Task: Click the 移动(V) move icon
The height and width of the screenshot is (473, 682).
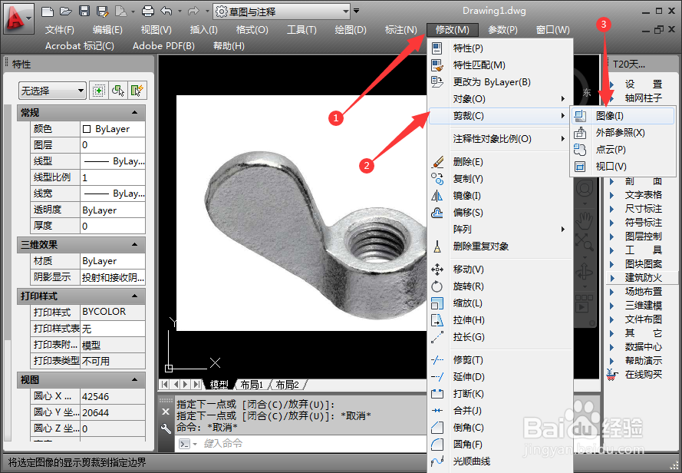Action: [x=437, y=270]
